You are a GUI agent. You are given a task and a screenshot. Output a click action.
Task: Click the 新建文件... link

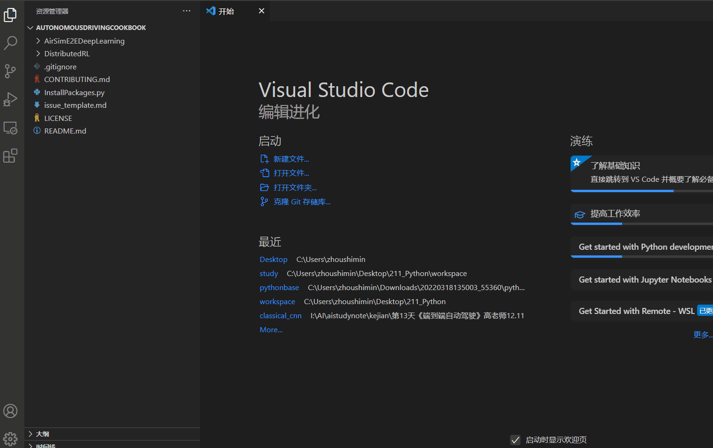[x=291, y=159]
